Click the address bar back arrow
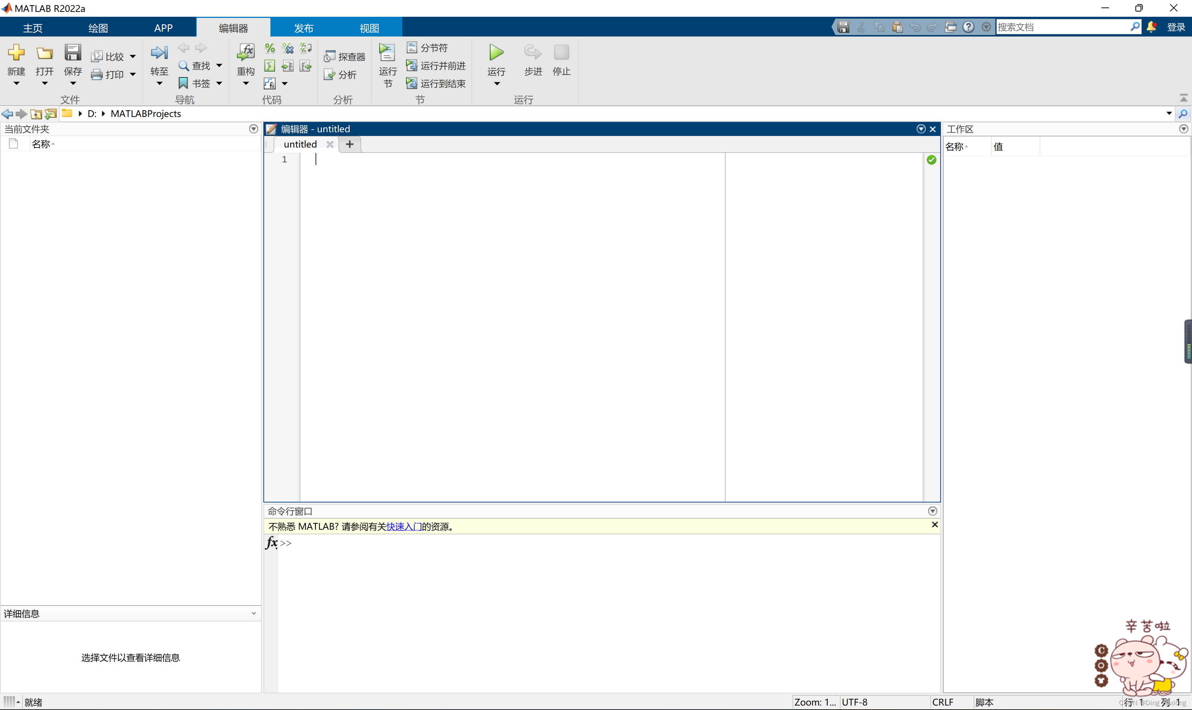The image size is (1192, 710). [x=7, y=113]
